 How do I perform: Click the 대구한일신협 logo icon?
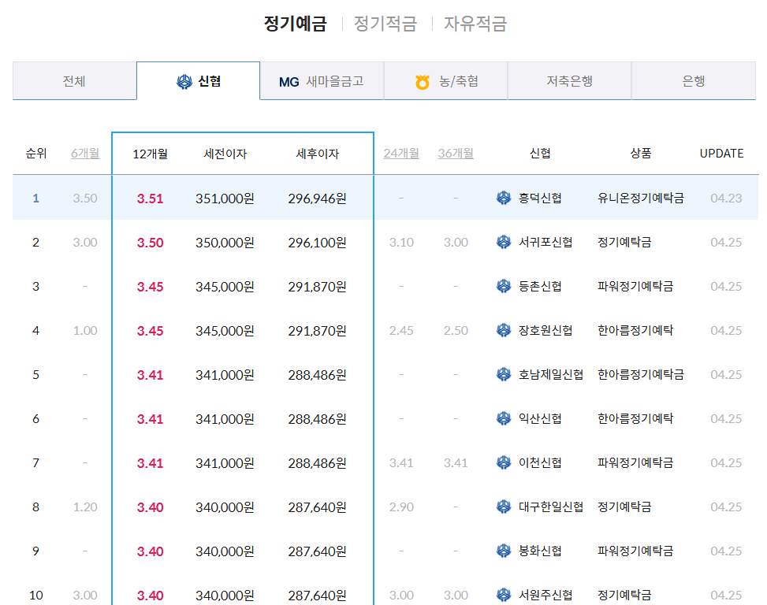pos(504,507)
